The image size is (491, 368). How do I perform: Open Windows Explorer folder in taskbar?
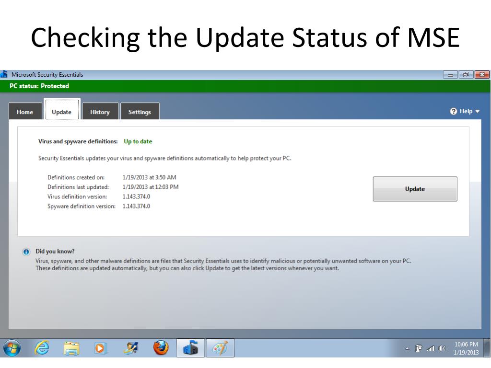[x=71, y=348]
